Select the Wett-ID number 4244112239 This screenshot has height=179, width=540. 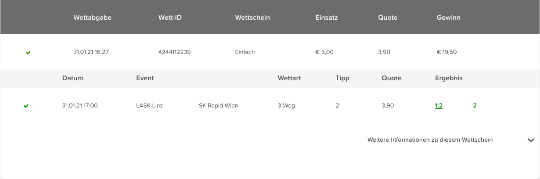(174, 52)
